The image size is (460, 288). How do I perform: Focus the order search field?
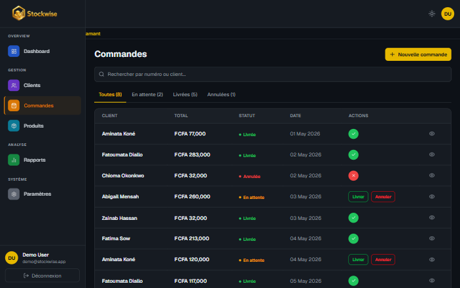273,74
